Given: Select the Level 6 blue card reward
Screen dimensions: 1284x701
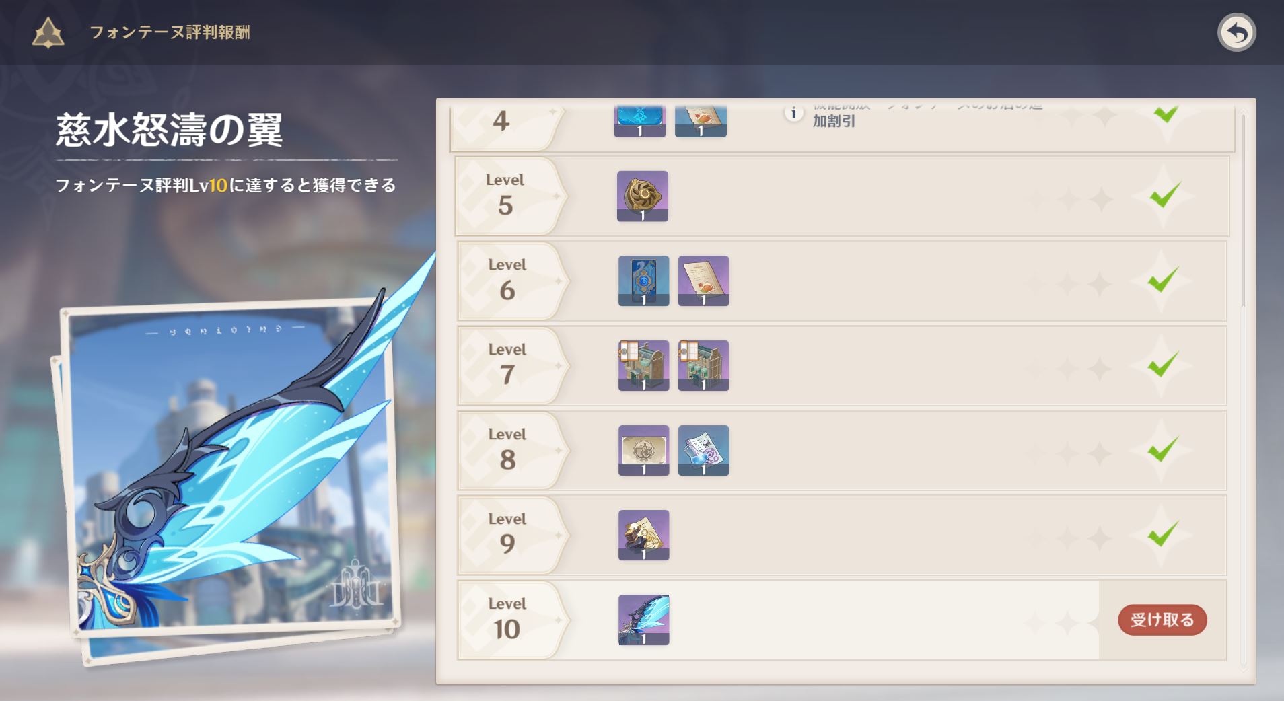Looking at the screenshot, I should 644,281.
